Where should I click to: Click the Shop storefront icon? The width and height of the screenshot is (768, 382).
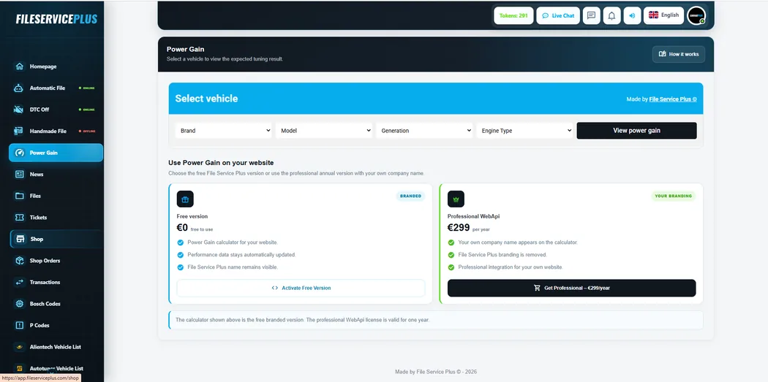(x=20, y=239)
